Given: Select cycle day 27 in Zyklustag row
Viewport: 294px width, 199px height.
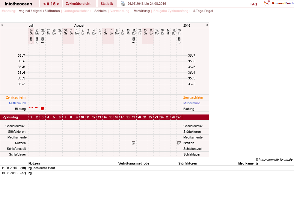Looking at the screenshot, I should (x=179, y=117).
